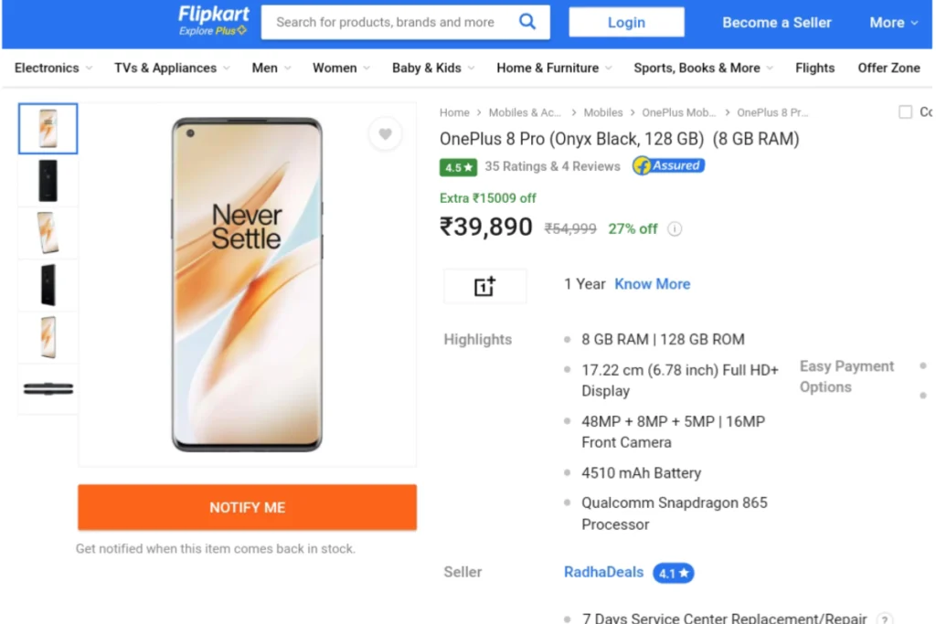Click the seller's 4.1 star rating badge

[674, 573]
